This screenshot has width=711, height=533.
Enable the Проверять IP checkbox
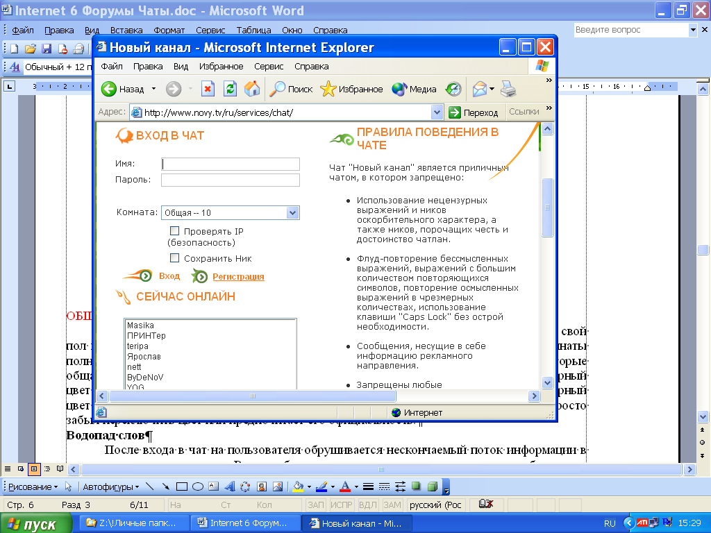pos(174,231)
